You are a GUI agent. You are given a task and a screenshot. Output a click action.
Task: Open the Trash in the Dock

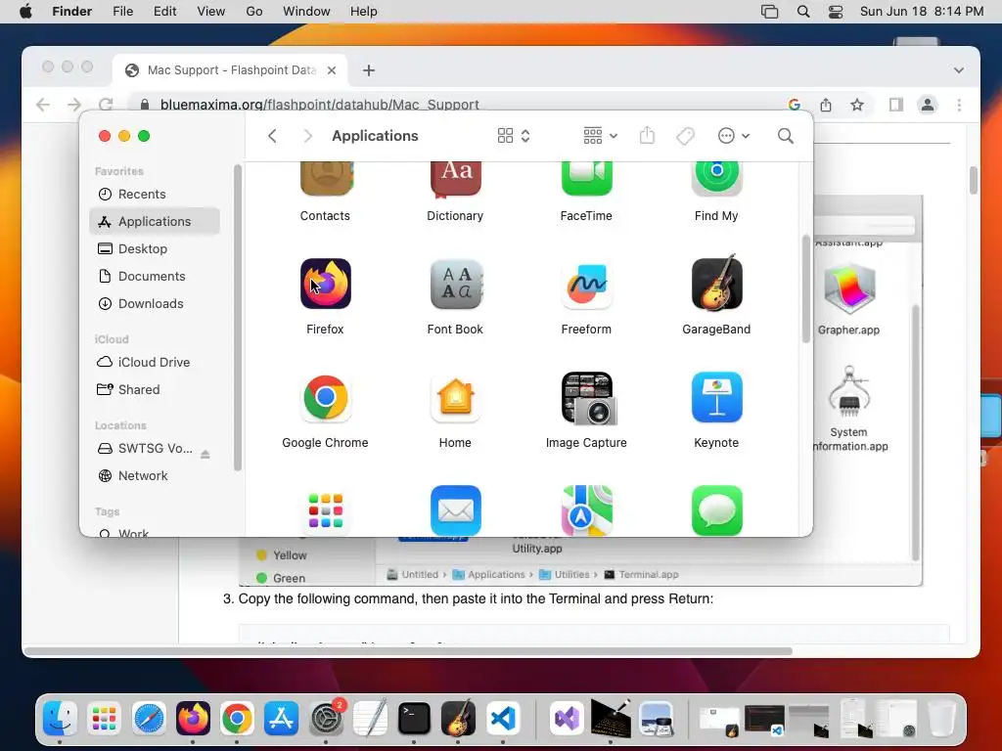click(x=940, y=719)
